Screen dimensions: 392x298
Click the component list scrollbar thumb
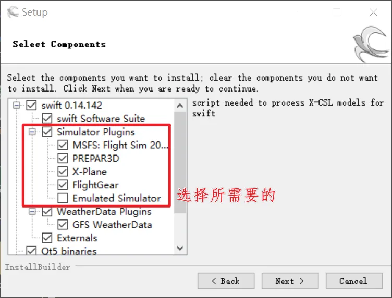click(x=180, y=163)
